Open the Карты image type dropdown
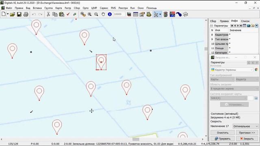Screen dimensions: 260x146 click(x=222, y=79)
